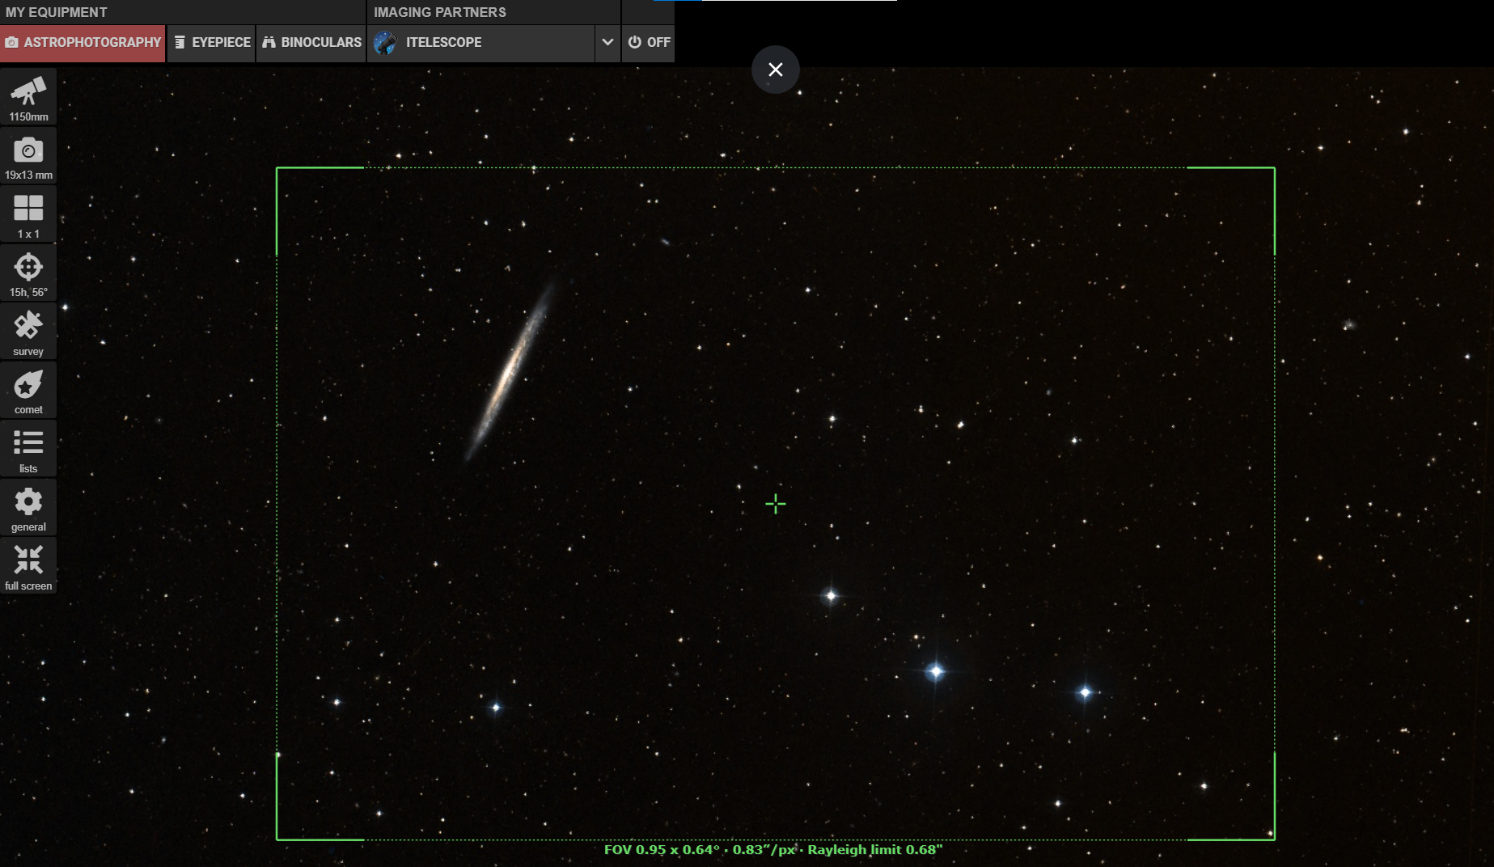Open the lists panel
The image size is (1494, 867).
tap(28, 449)
